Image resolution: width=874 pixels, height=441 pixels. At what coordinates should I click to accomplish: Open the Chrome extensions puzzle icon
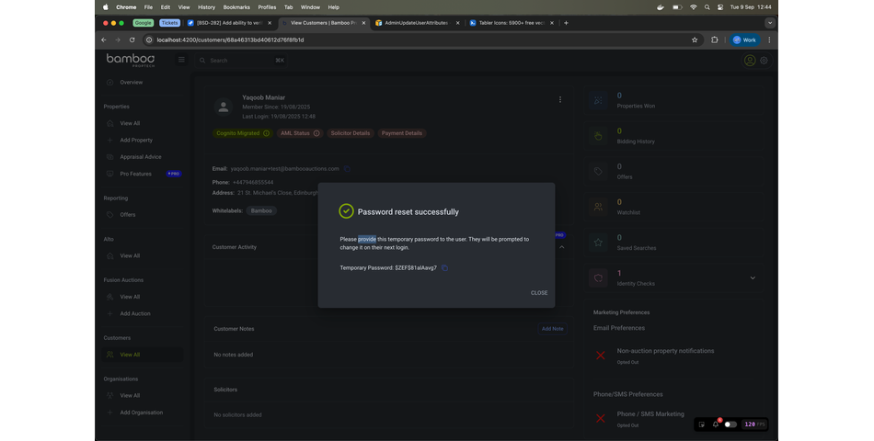[715, 40]
